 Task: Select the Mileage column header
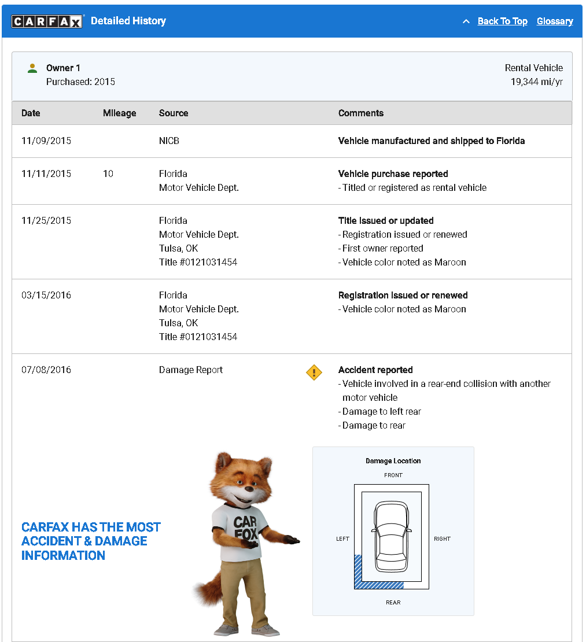[x=120, y=113]
